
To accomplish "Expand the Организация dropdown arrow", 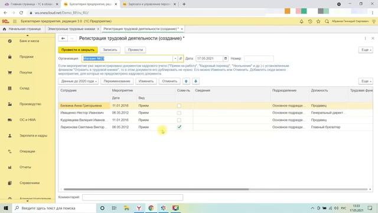I will click(175, 59).
